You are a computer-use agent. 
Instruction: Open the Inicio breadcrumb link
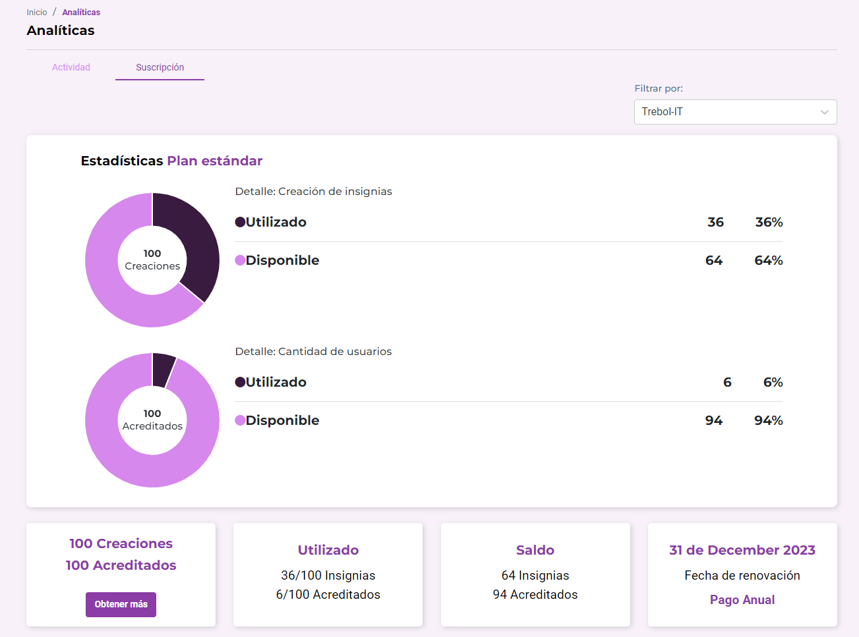click(37, 13)
